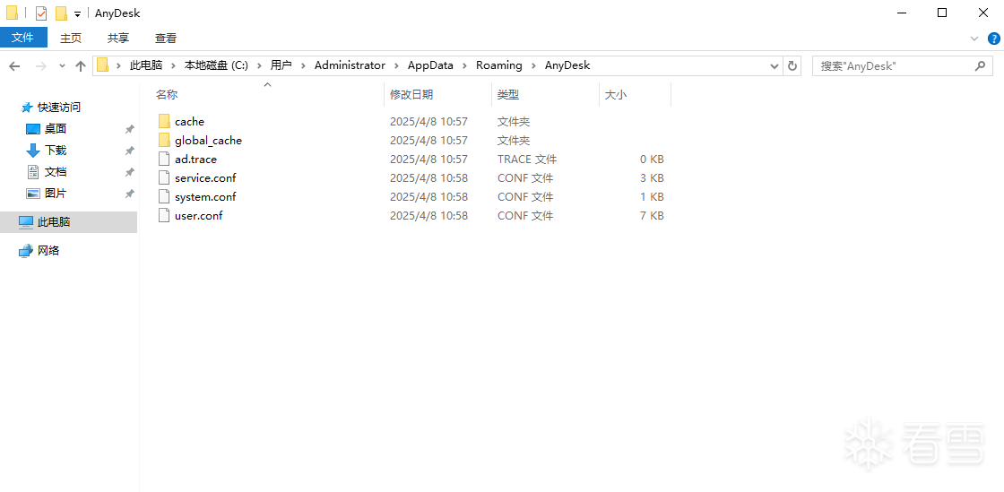1004x492 pixels.
Task: Unpin 下载 via its pin icon
Action: coord(129,151)
